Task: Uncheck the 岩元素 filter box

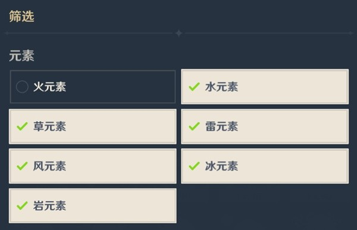Action: tap(93, 206)
